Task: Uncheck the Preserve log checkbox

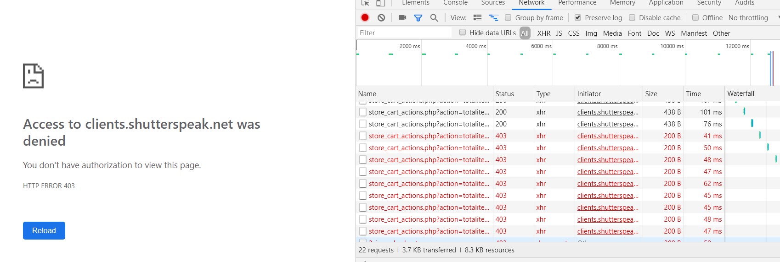Action: coord(578,17)
